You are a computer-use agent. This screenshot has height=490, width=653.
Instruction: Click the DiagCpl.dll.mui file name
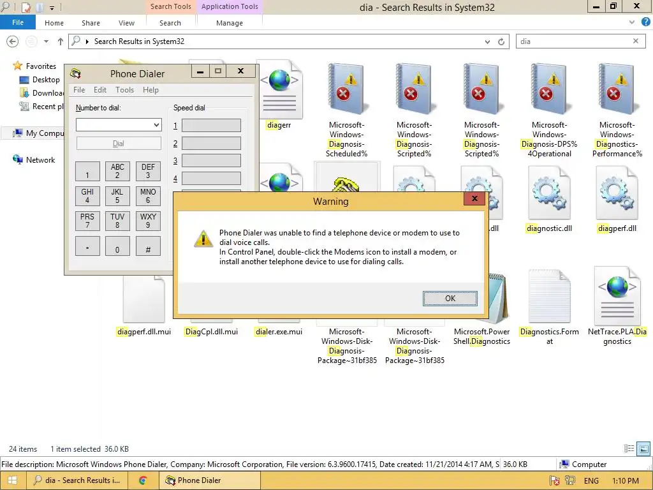coord(211,332)
